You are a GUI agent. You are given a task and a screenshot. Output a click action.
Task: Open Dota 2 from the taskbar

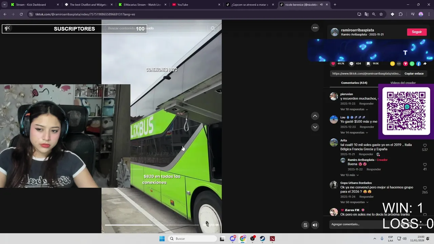click(x=272, y=239)
